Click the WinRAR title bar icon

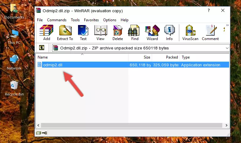point(38,11)
